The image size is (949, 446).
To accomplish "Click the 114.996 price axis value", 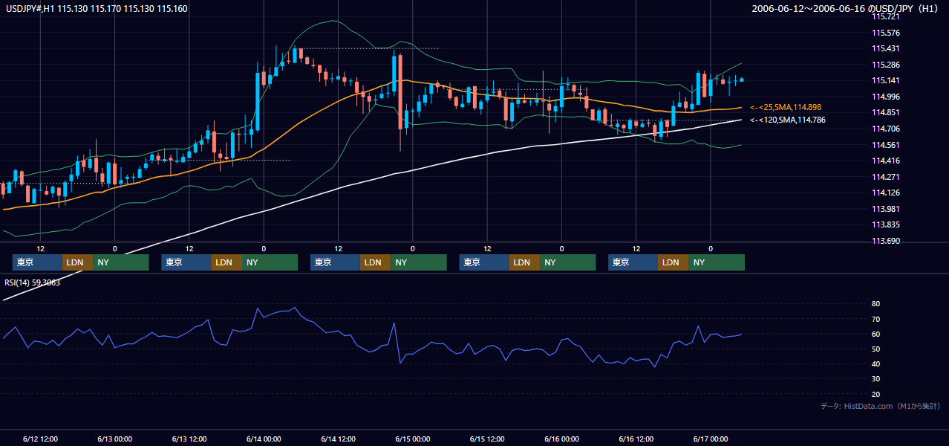I will tap(885, 97).
